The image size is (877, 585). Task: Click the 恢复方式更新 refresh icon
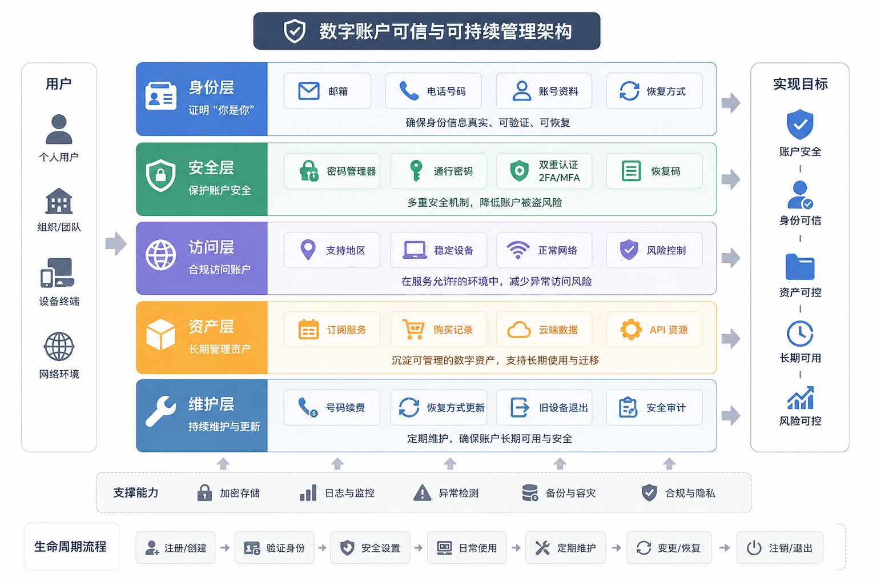tap(409, 407)
